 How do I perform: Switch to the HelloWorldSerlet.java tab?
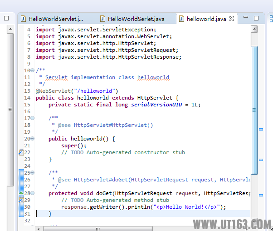pyautogui.click(x=132, y=19)
